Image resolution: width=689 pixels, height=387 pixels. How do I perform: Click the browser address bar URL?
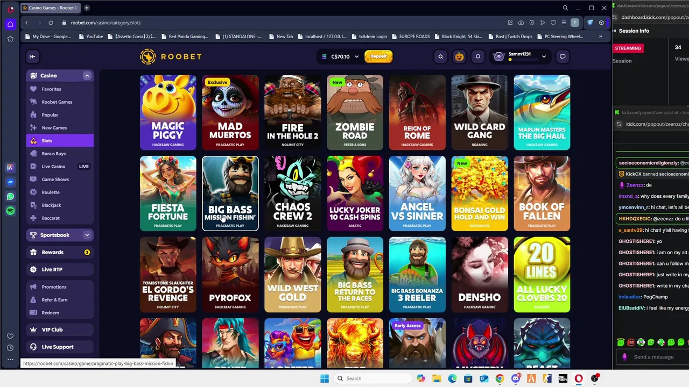(x=106, y=23)
